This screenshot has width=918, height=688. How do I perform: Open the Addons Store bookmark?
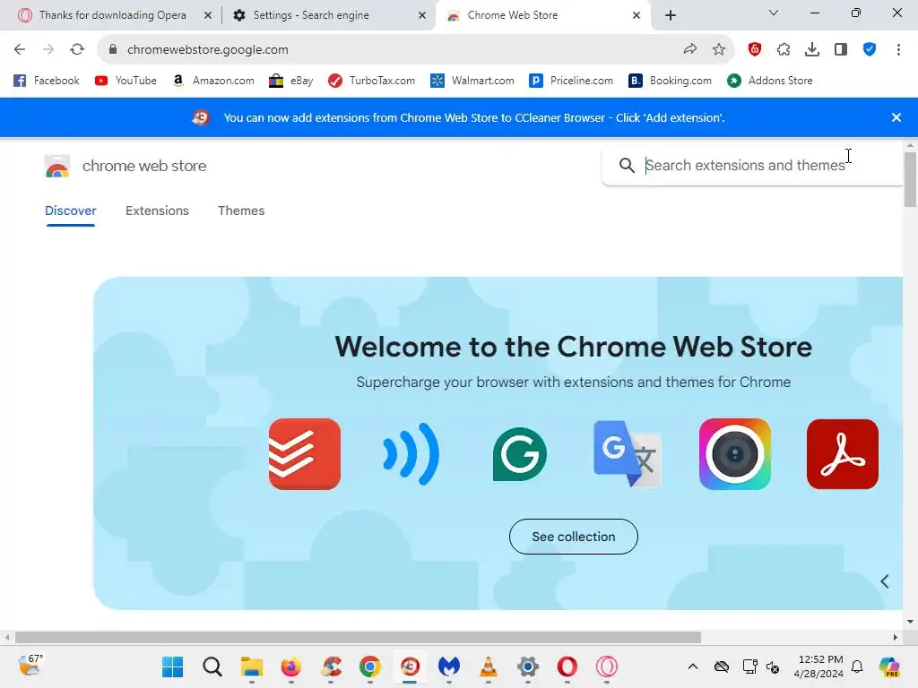(770, 81)
